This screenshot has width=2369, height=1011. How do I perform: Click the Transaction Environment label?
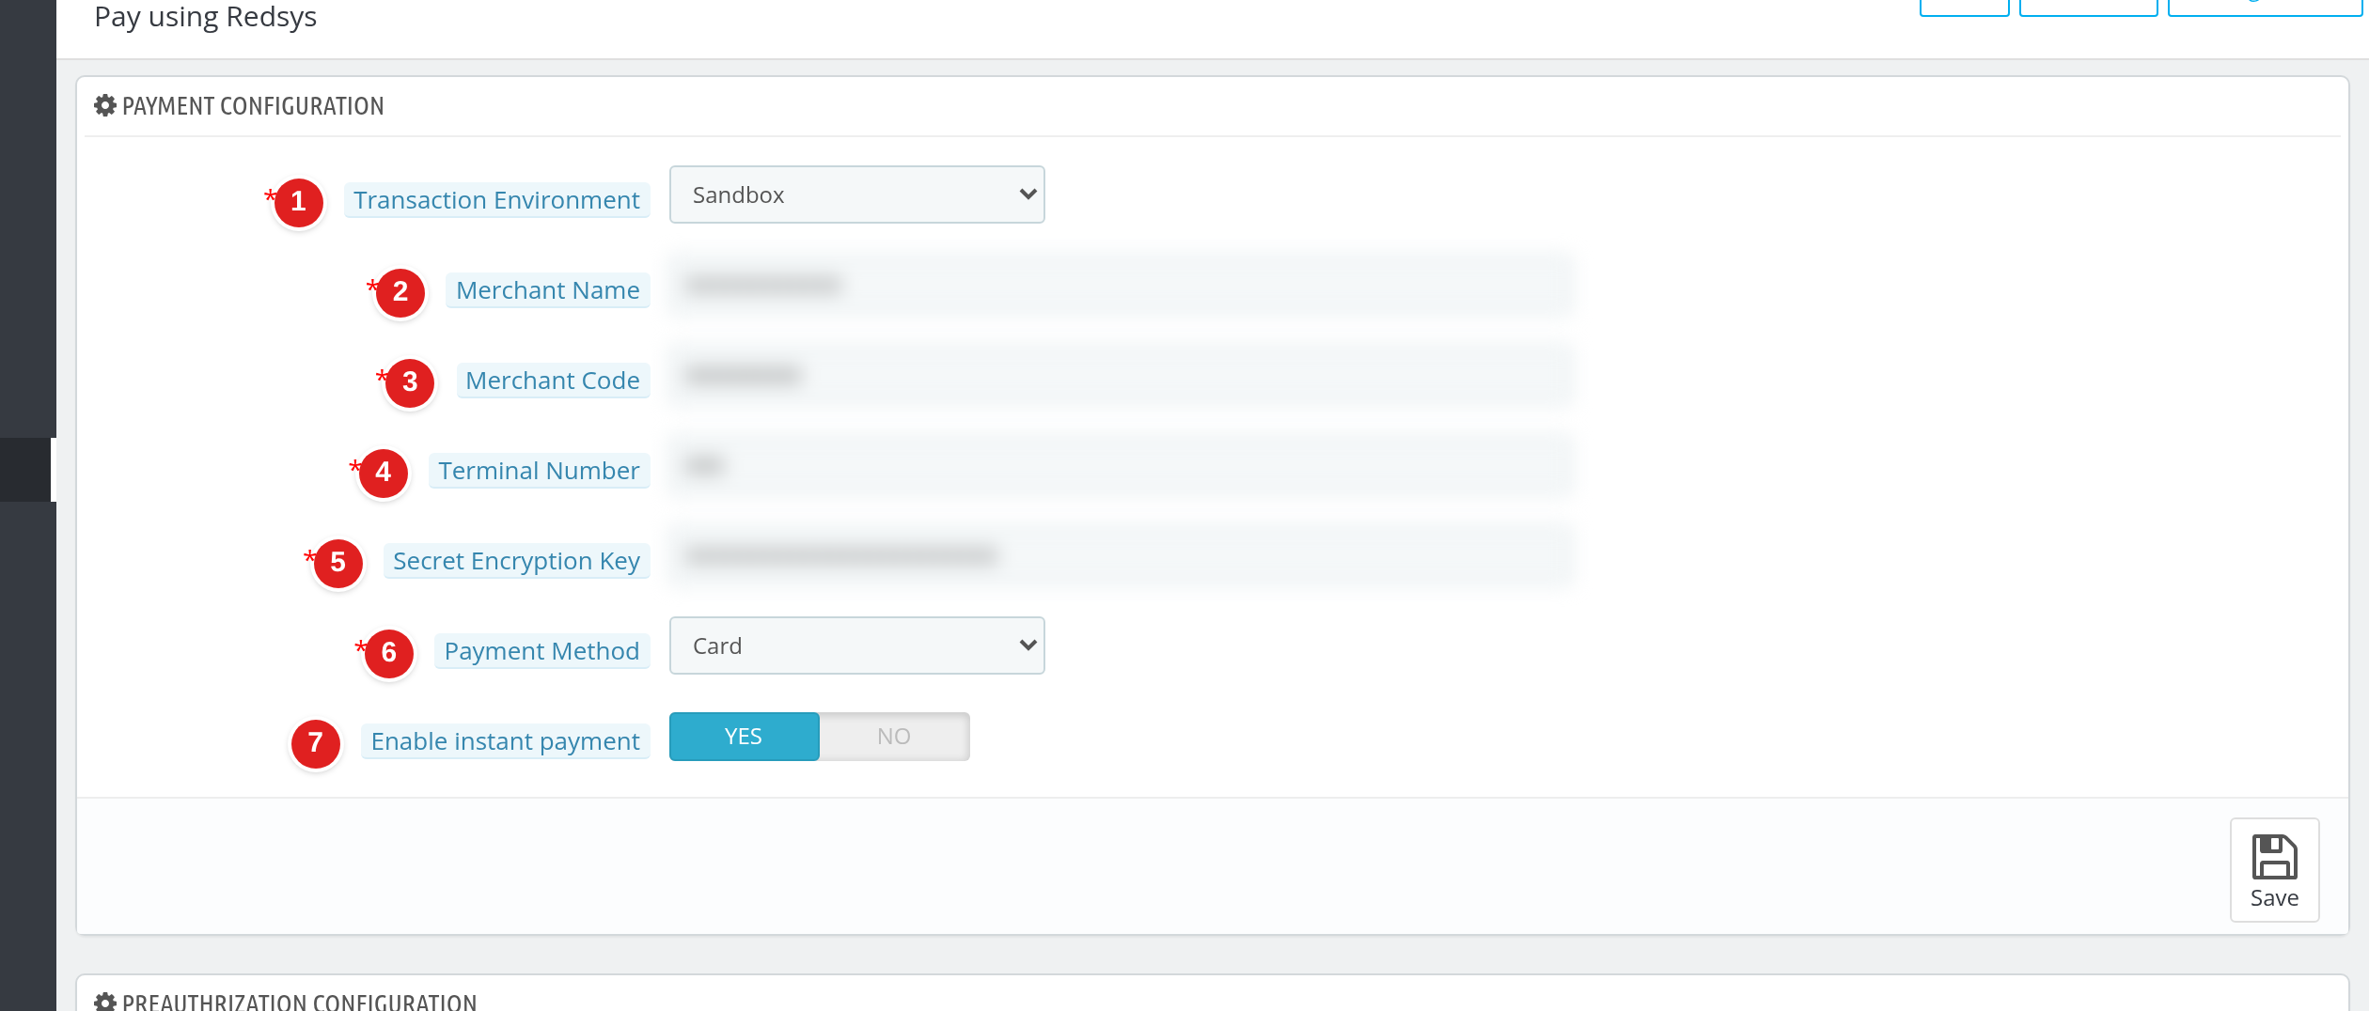[496, 200]
